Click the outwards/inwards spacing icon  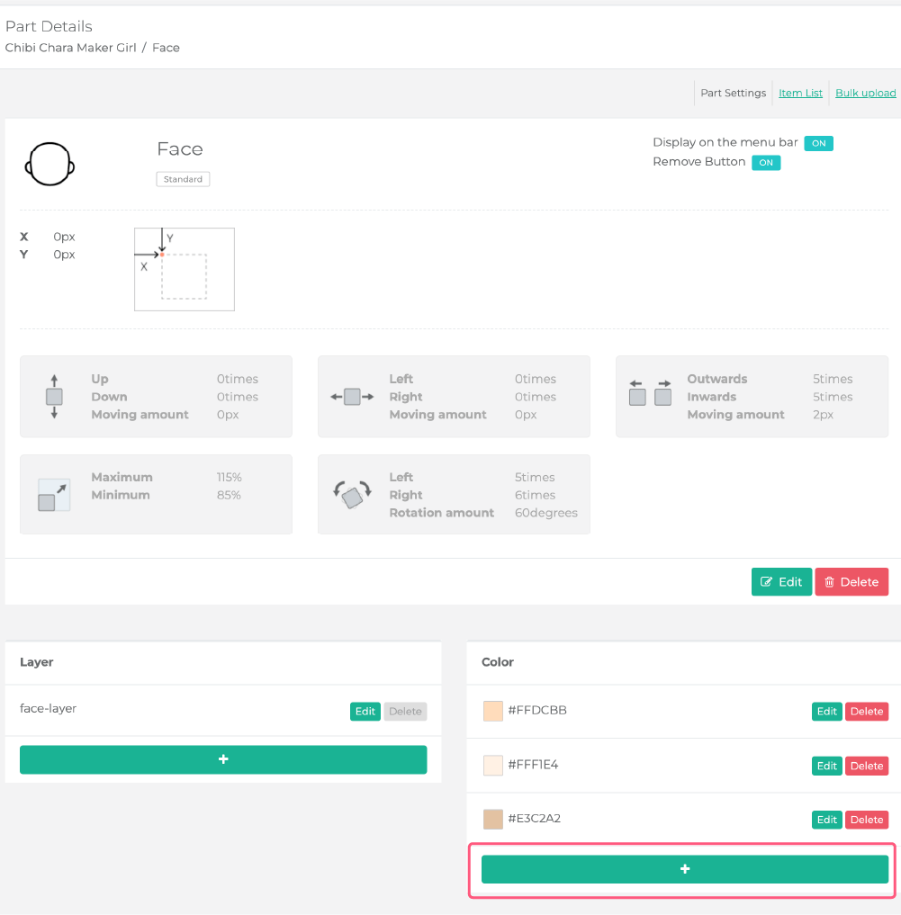(650, 392)
